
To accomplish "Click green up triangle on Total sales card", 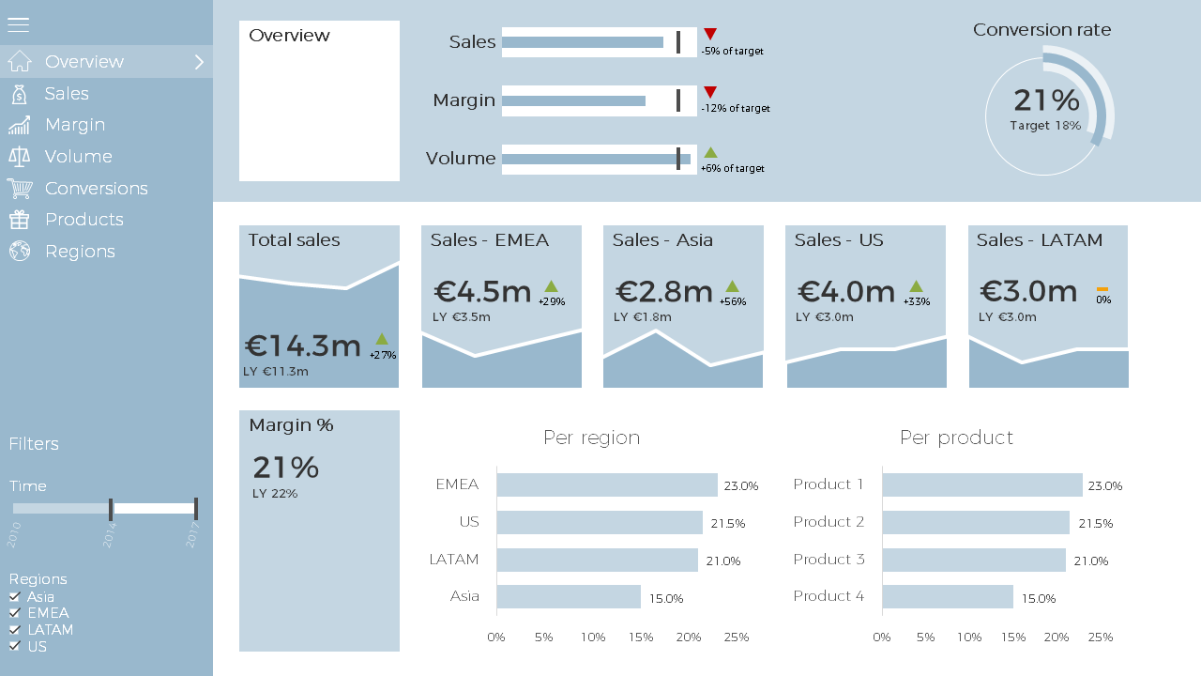I will tap(382, 339).
